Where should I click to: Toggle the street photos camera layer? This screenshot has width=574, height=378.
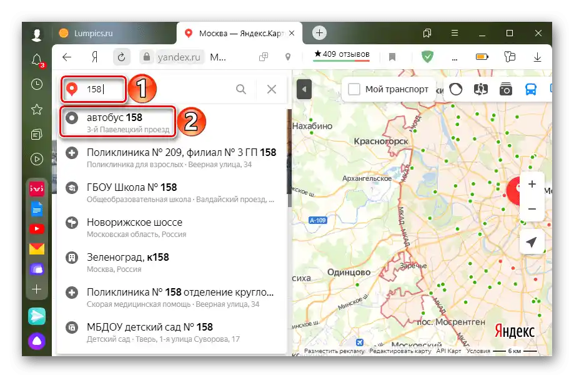pos(505,89)
